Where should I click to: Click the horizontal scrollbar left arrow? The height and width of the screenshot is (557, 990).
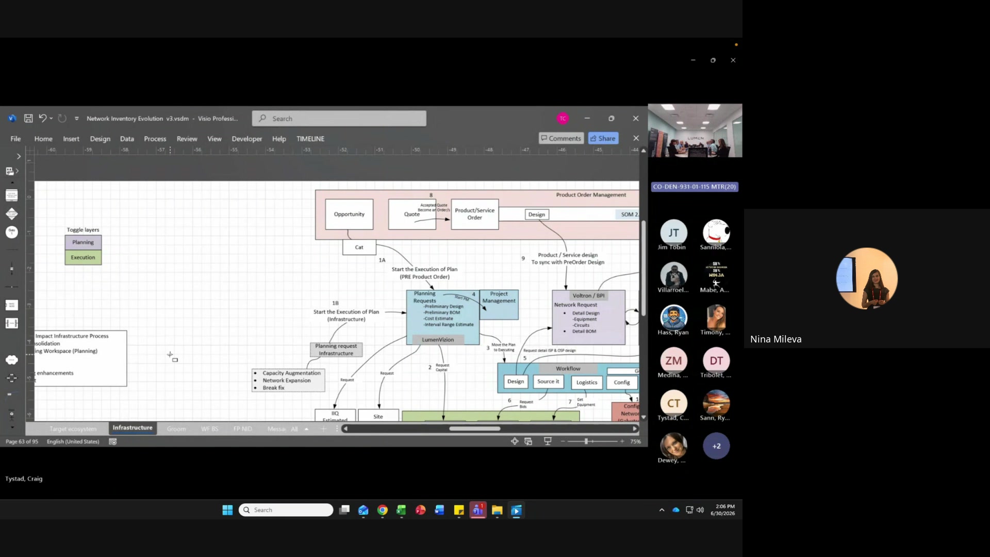[345, 429]
